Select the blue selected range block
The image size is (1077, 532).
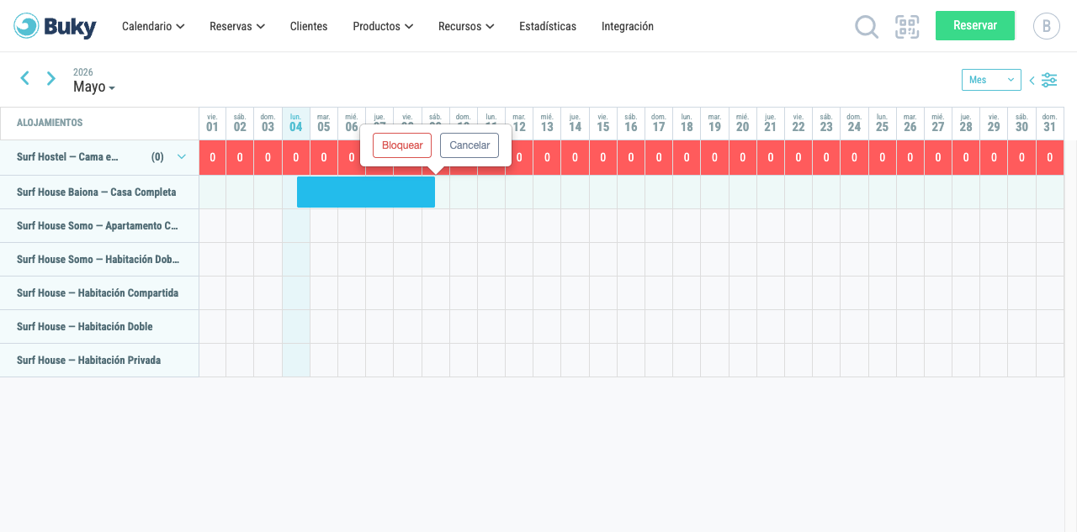(366, 192)
